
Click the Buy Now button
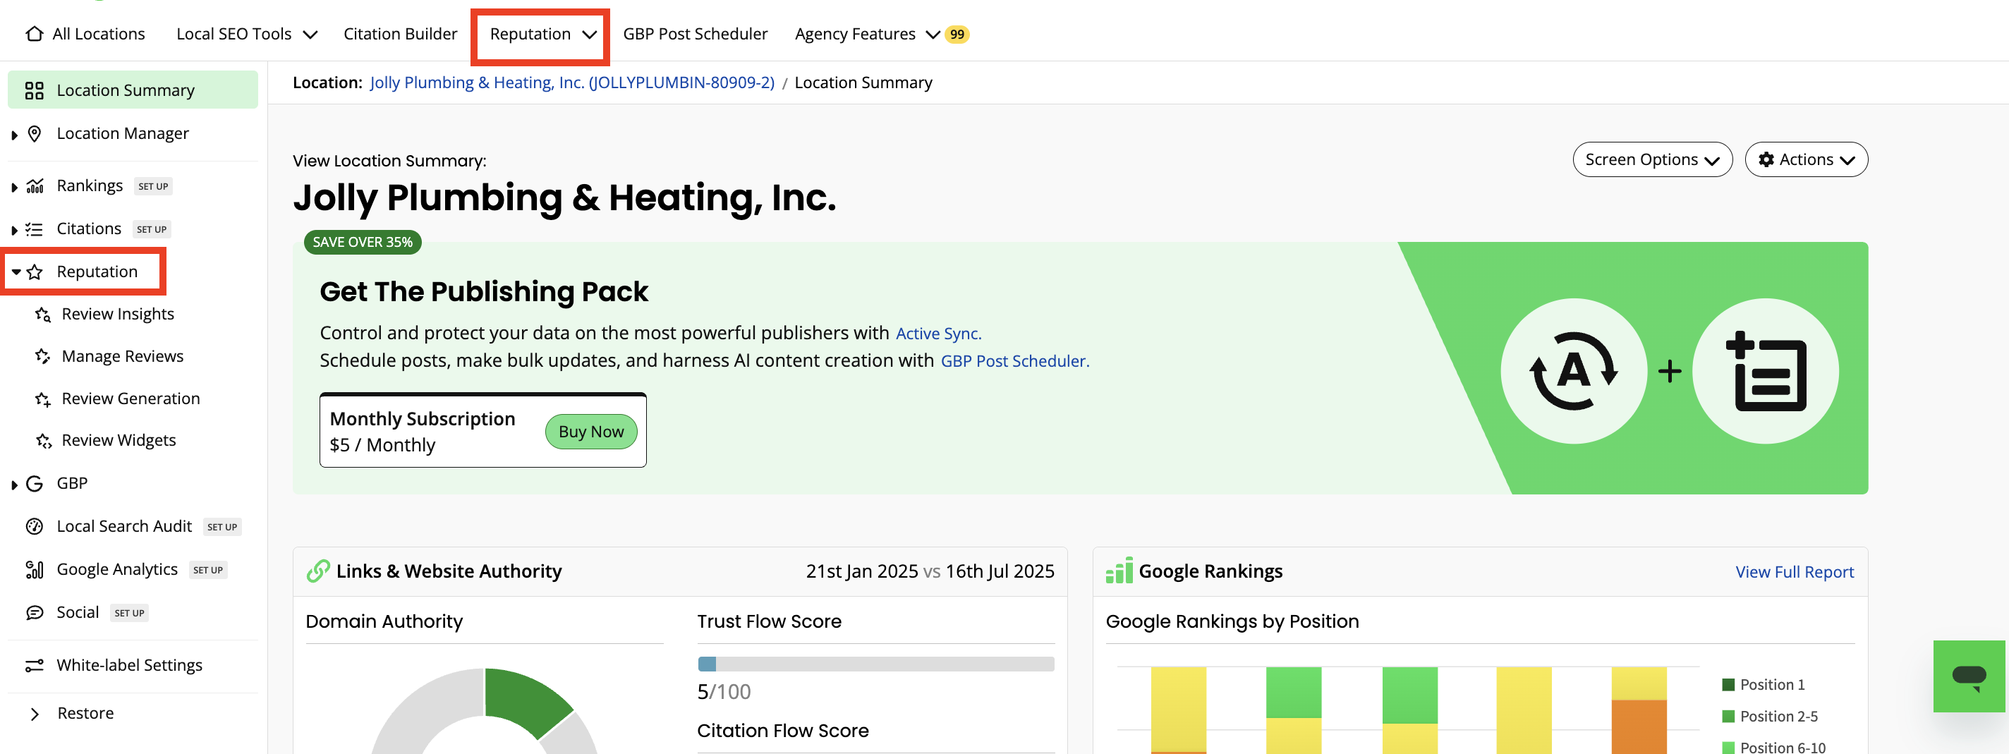[590, 431]
